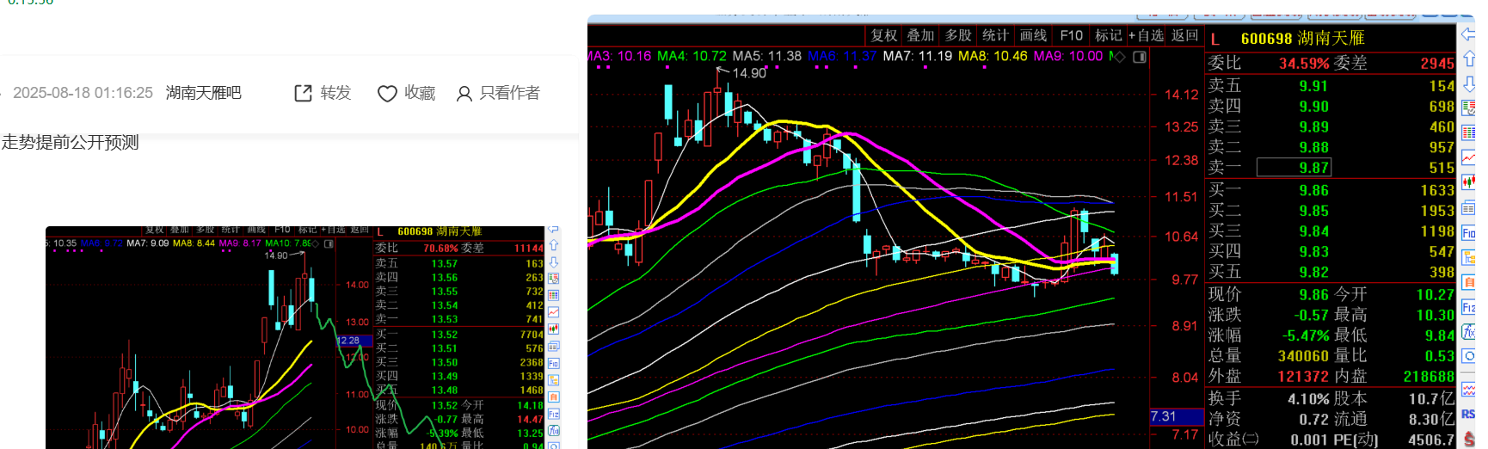Click the 内盘 218688 value
Image resolution: width=1488 pixels, height=449 pixels.
[1429, 377]
